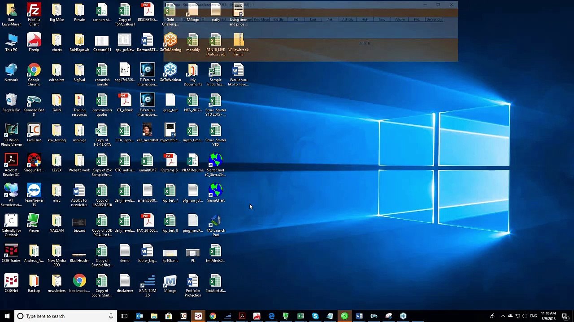This screenshot has height=322, width=574.
Task: Expand the hidden system tray icons
Action: click(503, 316)
